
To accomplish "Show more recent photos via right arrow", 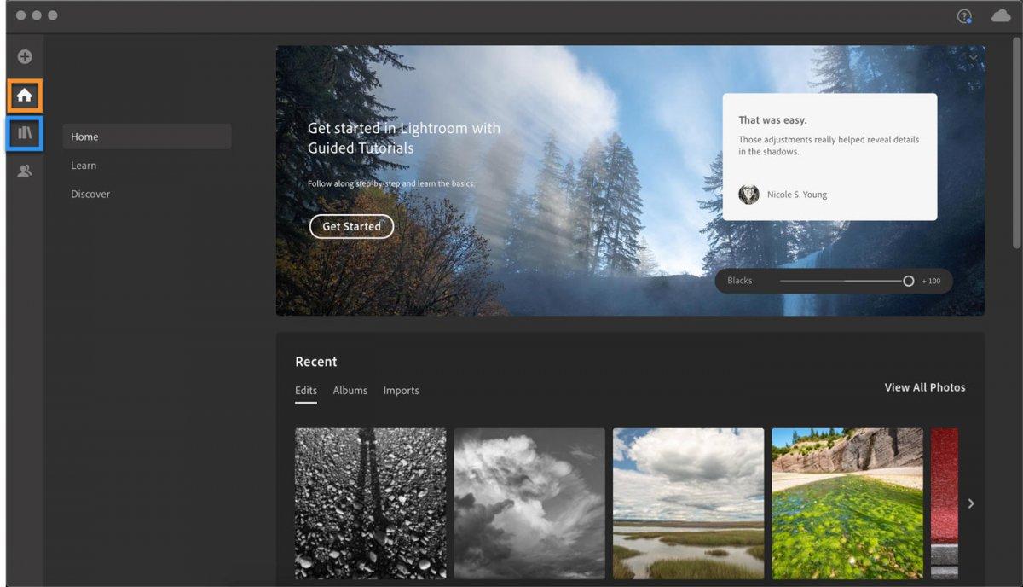I will click(x=972, y=503).
